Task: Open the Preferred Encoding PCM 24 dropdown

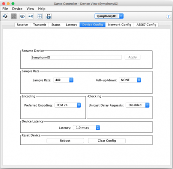Action: [x=68, y=105]
